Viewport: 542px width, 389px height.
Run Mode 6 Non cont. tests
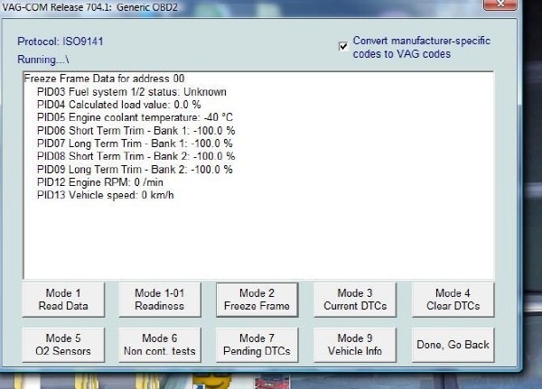coord(159,345)
